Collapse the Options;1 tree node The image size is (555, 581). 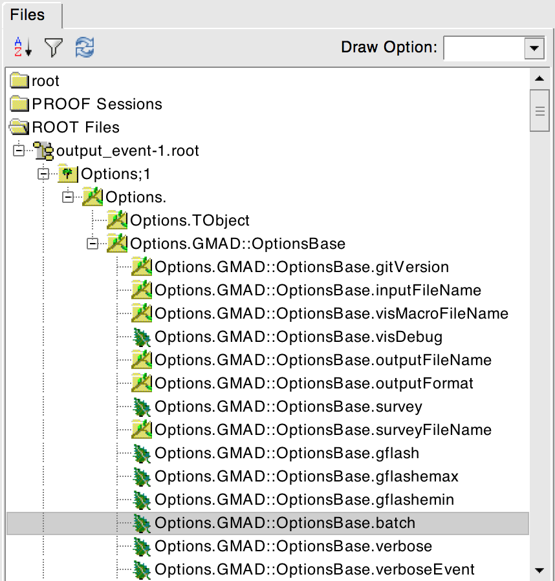(43, 174)
